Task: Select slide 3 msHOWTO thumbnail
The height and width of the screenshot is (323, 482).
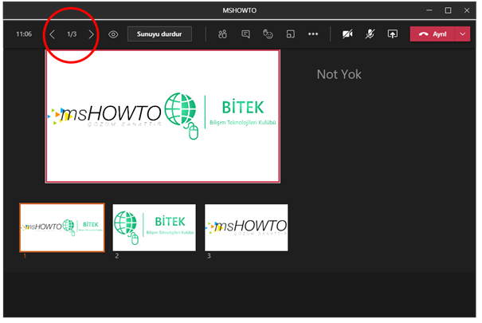Action: 246,227
